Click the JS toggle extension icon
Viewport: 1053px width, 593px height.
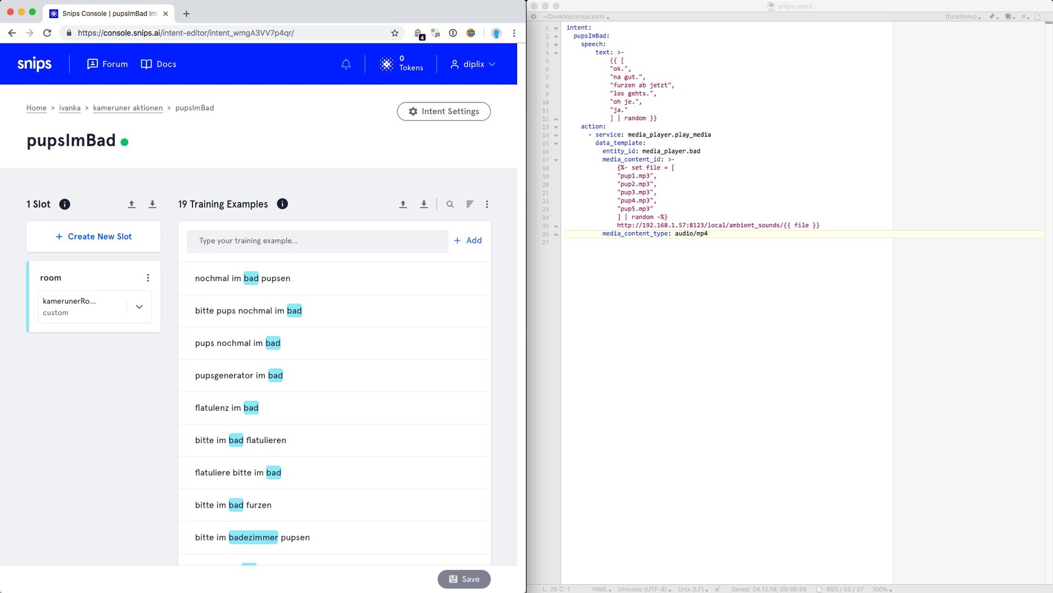pyautogui.click(x=435, y=33)
